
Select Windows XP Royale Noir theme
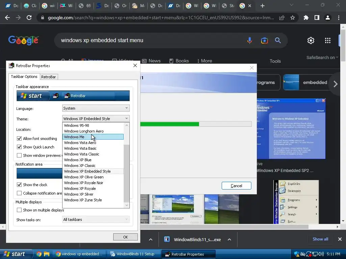tap(93, 183)
